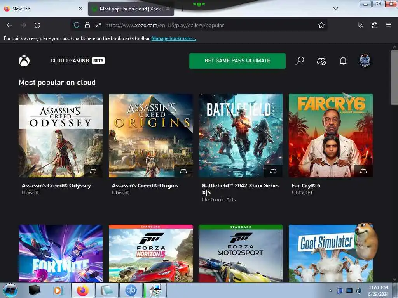This screenshot has height=298, width=398.
Task: Bookmark this page with the star icon
Action: click(x=321, y=25)
